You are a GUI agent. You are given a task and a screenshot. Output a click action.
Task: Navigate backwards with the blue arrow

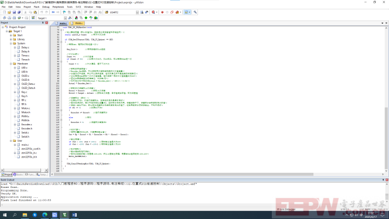click(x=53, y=12)
